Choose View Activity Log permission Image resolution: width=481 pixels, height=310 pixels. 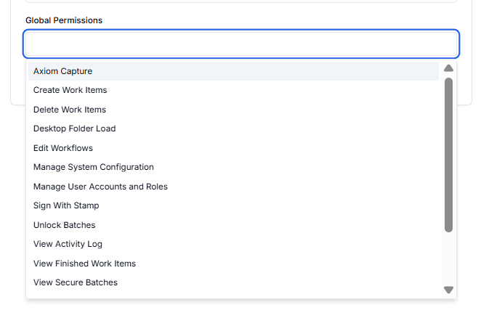point(233,244)
